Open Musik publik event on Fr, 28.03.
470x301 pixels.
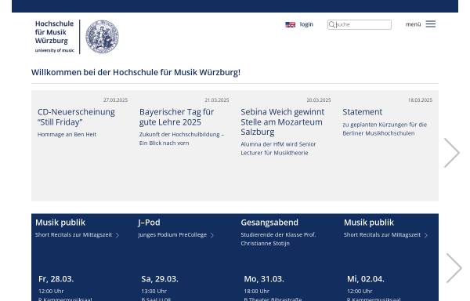click(x=60, y=223)
